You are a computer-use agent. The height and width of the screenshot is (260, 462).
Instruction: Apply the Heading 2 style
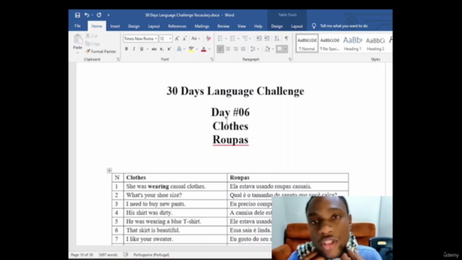click(x=375, y=43)
